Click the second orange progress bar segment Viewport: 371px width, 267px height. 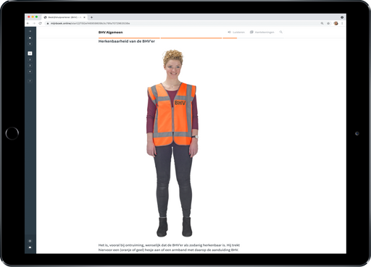[x=191, y=38]
